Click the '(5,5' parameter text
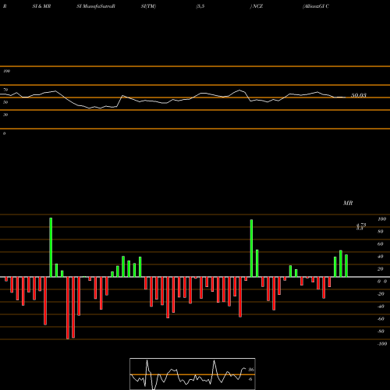390x390 pixels. click(x=200, y=6)
